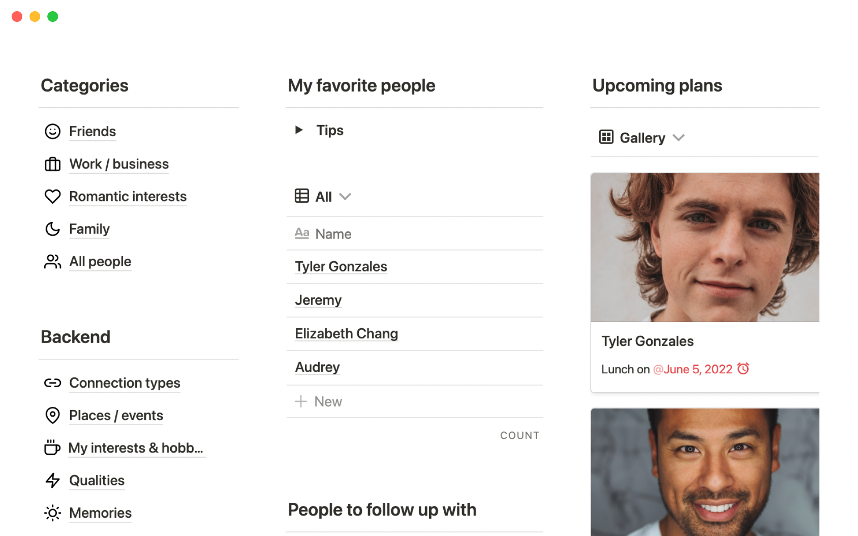Expand the Tips toggle triangle
Image resolution: width=858 pixels, height=536 pixels.
[299, 130]
